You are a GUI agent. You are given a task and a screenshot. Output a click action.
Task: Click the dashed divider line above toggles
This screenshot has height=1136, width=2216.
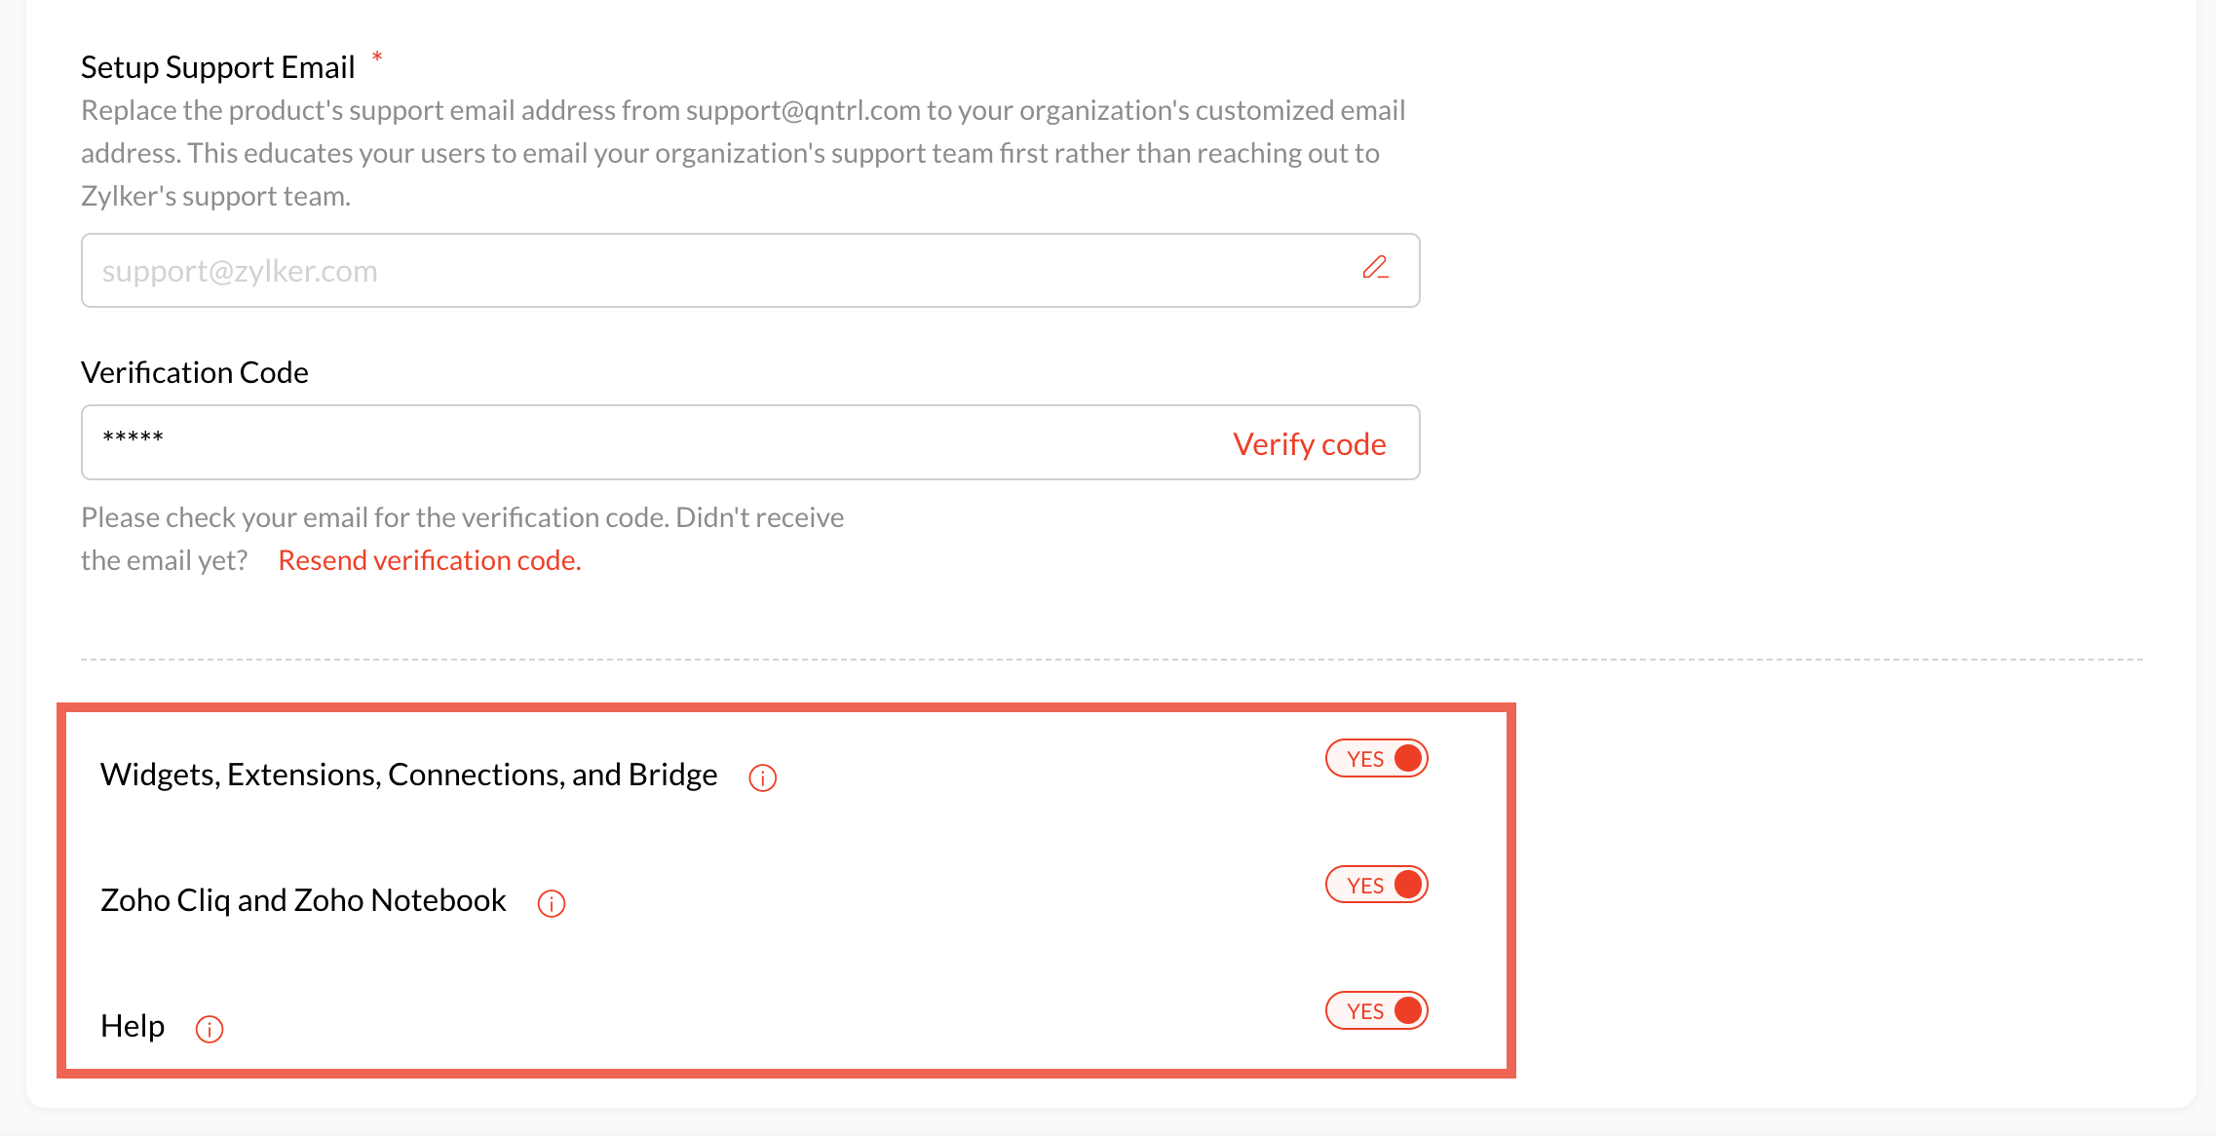[x=1111, y=660]
